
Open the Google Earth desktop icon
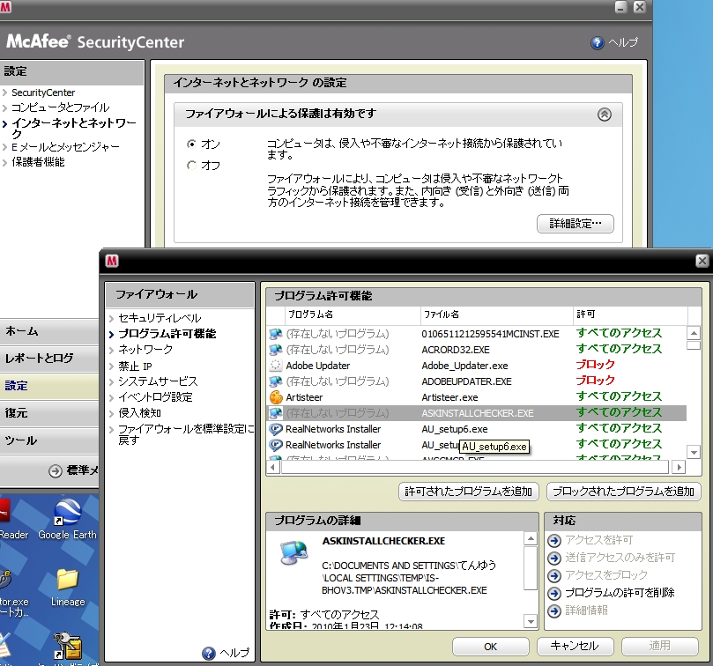[x=67, y=519]
